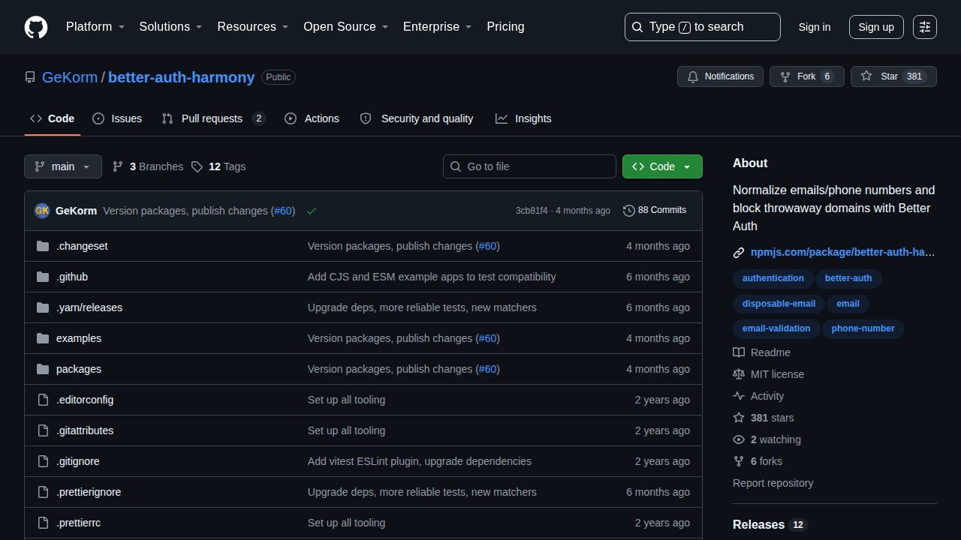Go to the Pricing page
The height and width of the screenshot is (540, 961).
(505, 27)
